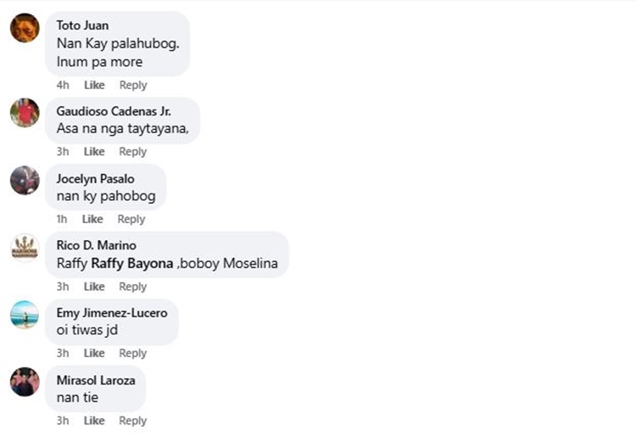Viewport: 636px width, 442px height.
Task: Open Emy Jimenez-Lucero name link
Action: (112, 313)
